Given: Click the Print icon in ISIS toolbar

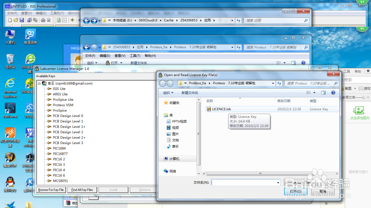Looking at the screenshot, I should tap(43, 20).
